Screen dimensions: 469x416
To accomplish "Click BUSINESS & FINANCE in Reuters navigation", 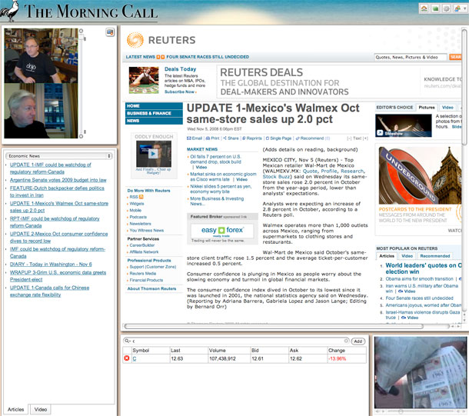I will click(154, 113).
